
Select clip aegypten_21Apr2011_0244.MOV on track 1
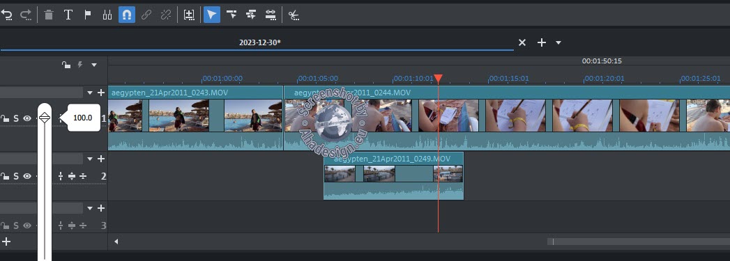coord(507,118)
